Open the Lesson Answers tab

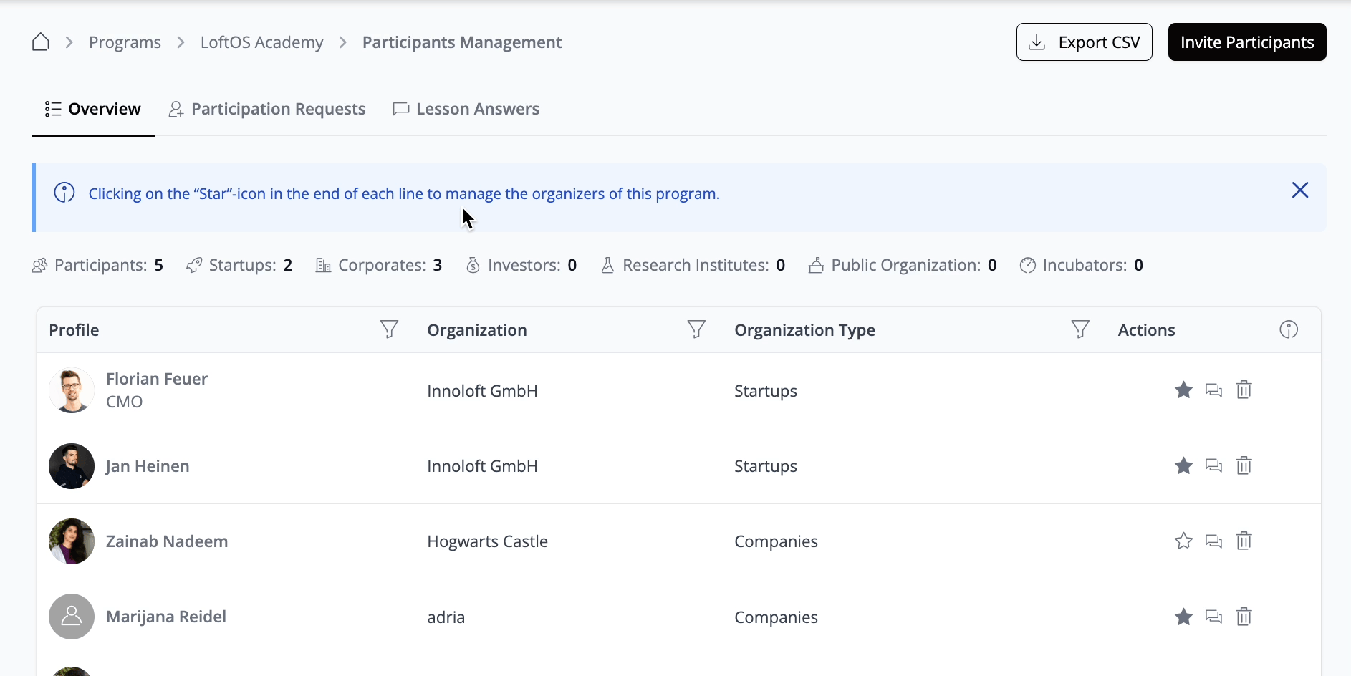pyautogui.click(x=466, y=109)
